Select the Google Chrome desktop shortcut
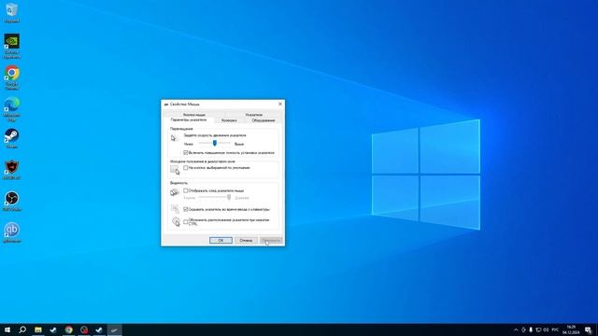This screenshot has height=336, width=598. (12, 77)
